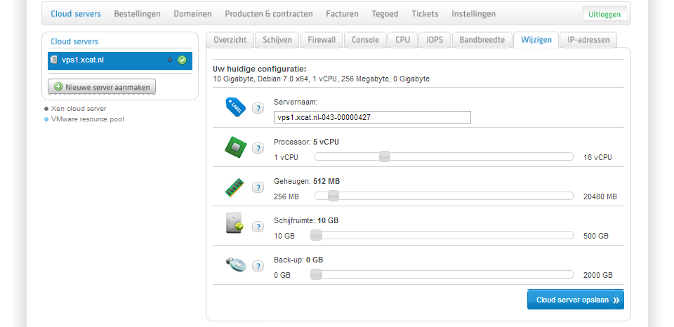Screen dimensions: 674x327
Task: Click the blue label tag icon
Action: click(235, 107)
